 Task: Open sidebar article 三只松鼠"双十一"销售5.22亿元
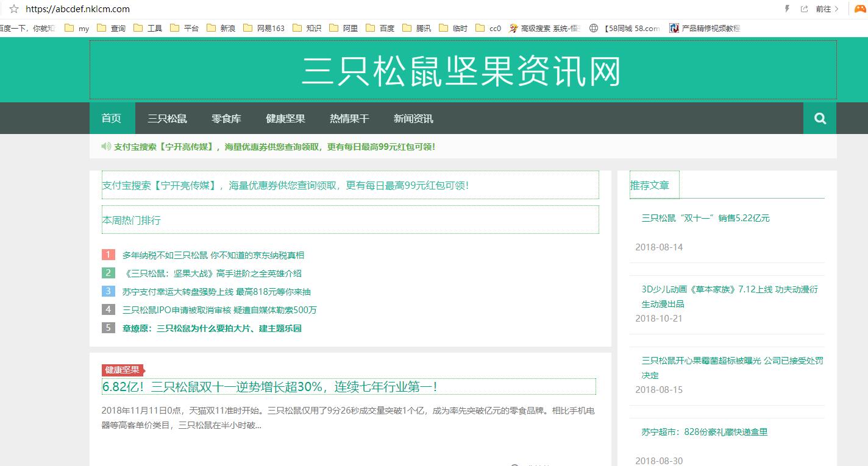click(705, 218)
